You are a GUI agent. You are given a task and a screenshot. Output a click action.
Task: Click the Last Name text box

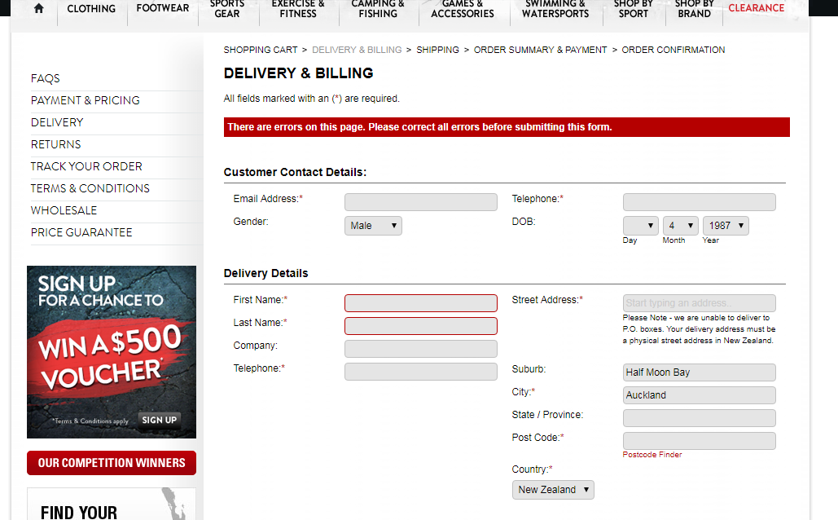[420, 326]
